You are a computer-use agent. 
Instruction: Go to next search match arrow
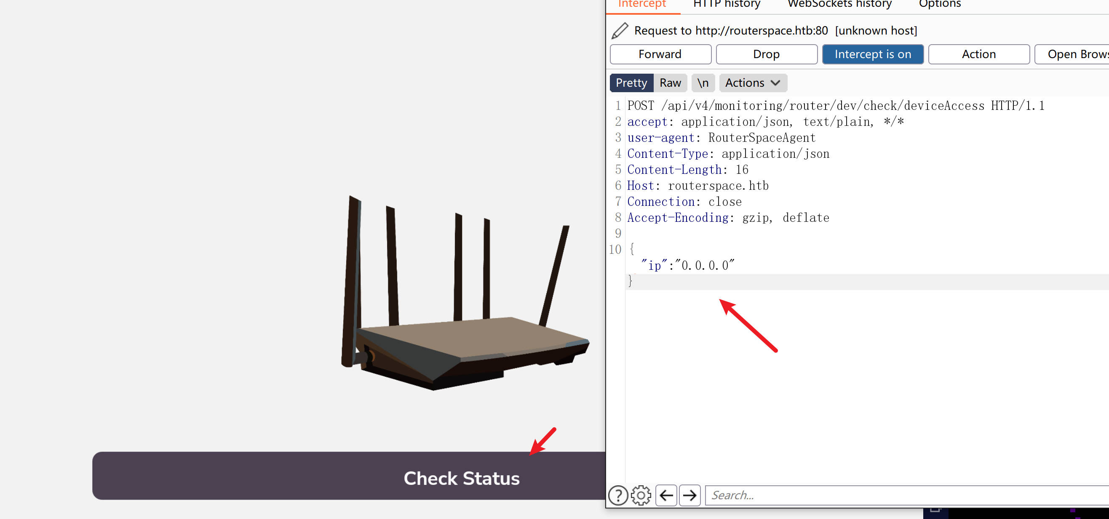[x=689, y=495]
